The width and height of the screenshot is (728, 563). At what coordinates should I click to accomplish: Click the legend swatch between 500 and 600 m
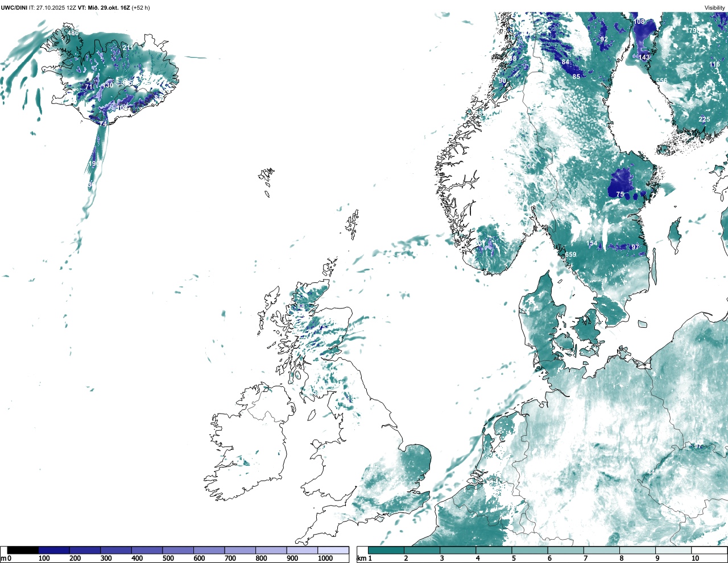click(x=178, y=550)
